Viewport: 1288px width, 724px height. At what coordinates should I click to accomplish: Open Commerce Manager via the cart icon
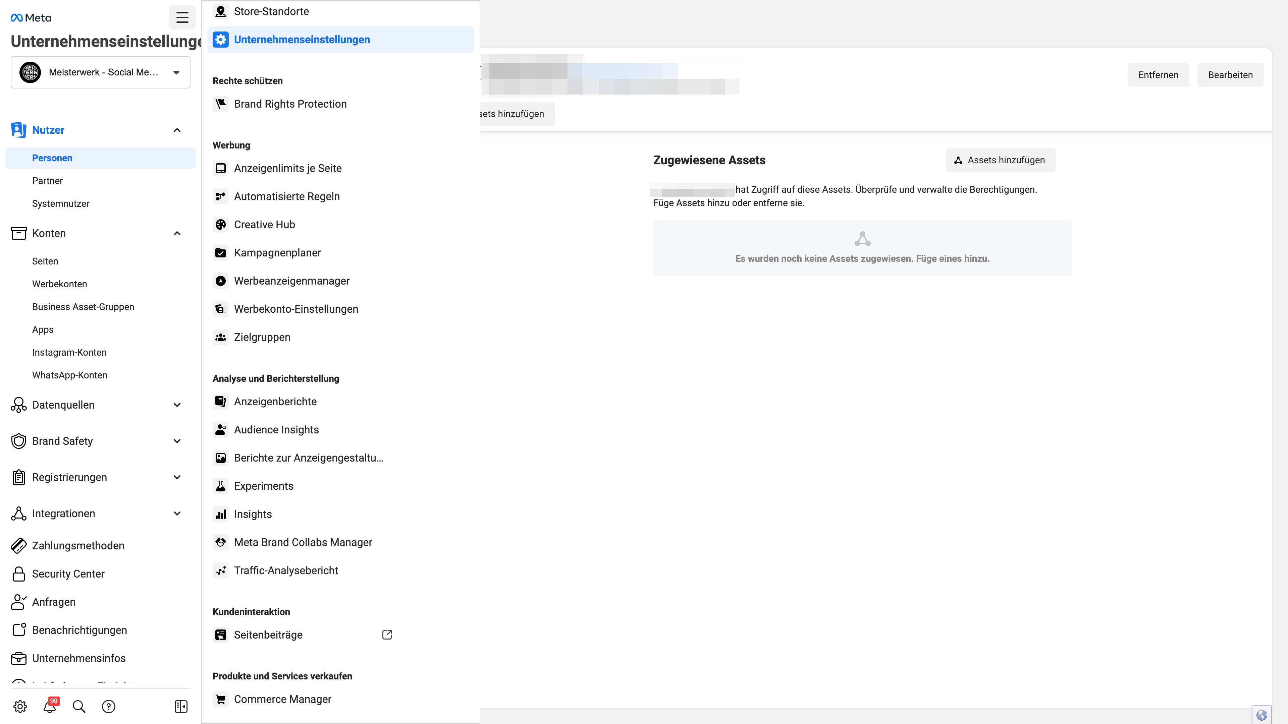coord(220,699)
